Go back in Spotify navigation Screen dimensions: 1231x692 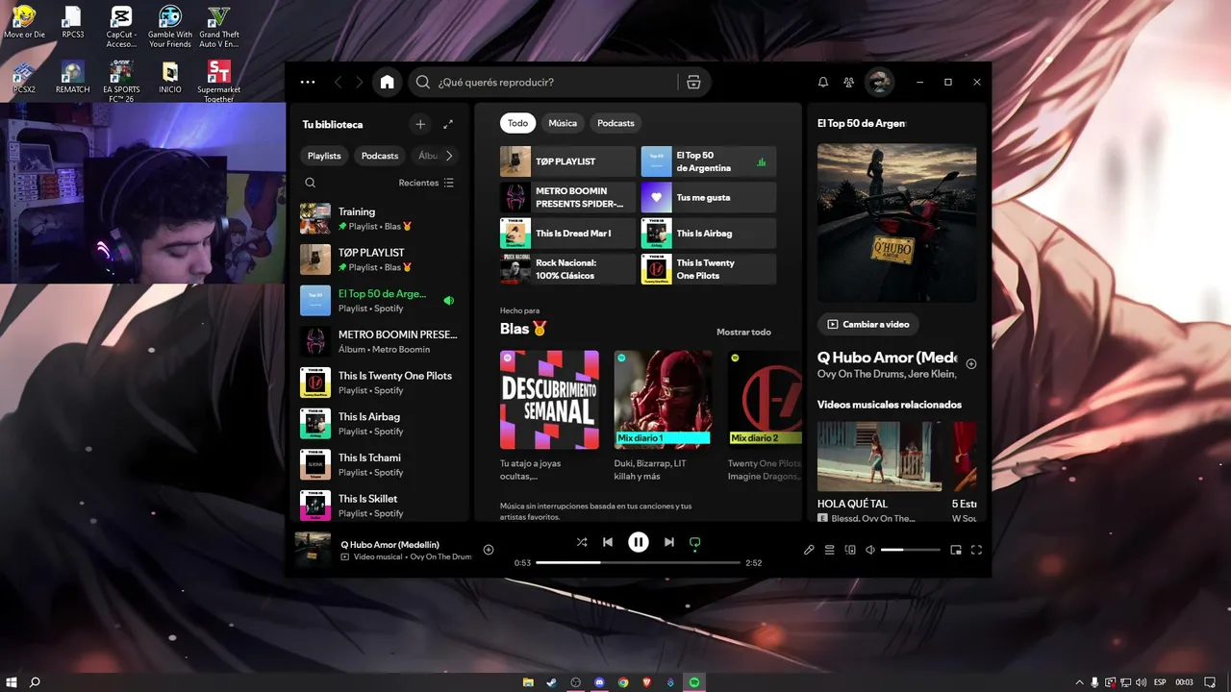click(x=338, y=83)
